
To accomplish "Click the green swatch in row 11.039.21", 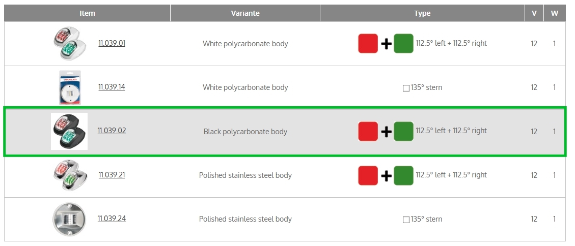I will 403,175.
